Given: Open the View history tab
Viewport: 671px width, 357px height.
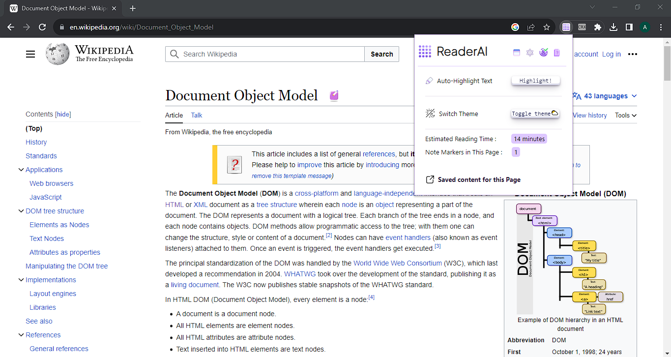Looking at the screenshot, I should point(590,115).
